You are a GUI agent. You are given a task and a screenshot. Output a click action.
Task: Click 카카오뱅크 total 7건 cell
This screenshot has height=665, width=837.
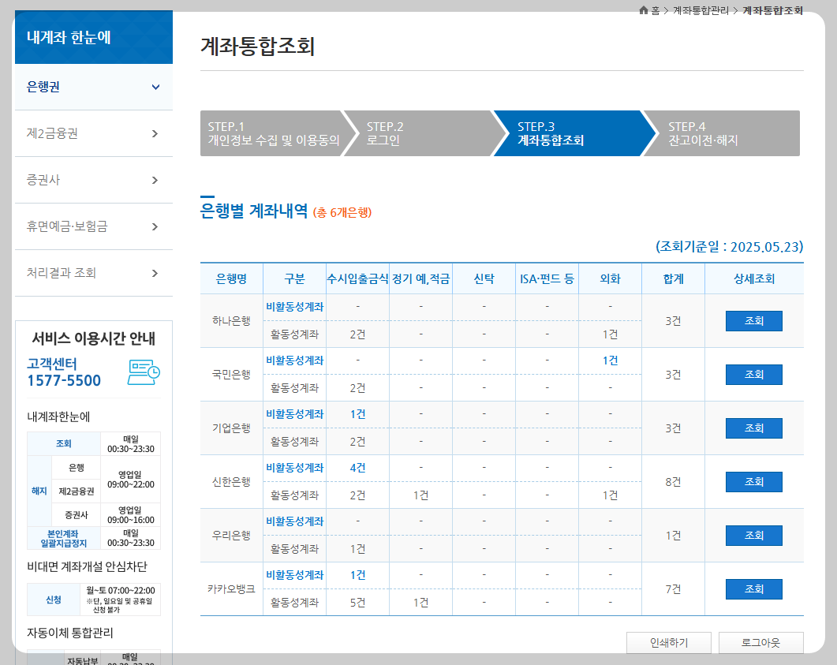tap(673, 589)
